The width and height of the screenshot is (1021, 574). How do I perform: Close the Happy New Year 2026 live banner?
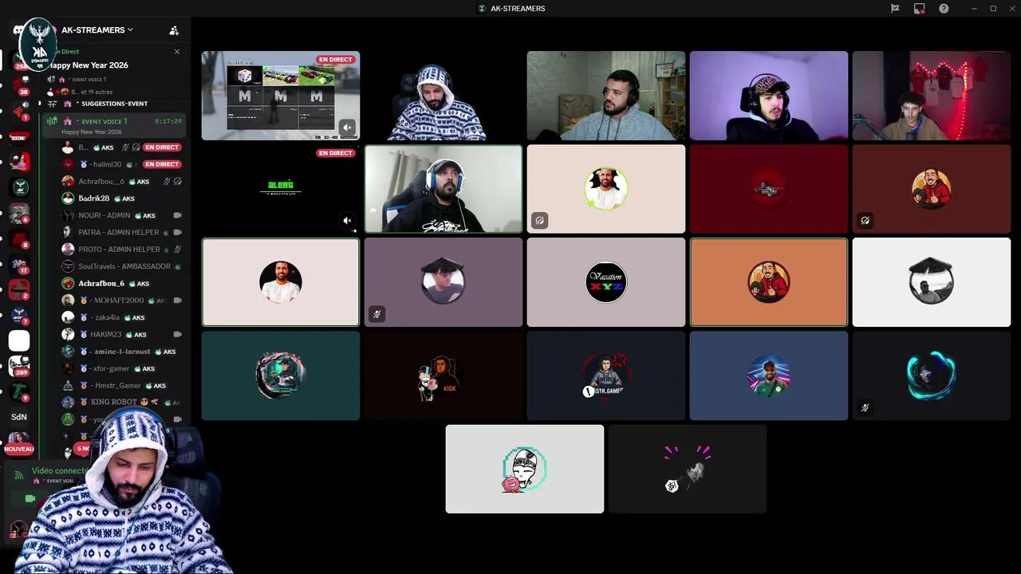(177, 52)
